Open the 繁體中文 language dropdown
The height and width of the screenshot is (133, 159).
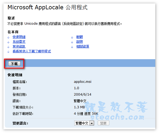point(84,123)
